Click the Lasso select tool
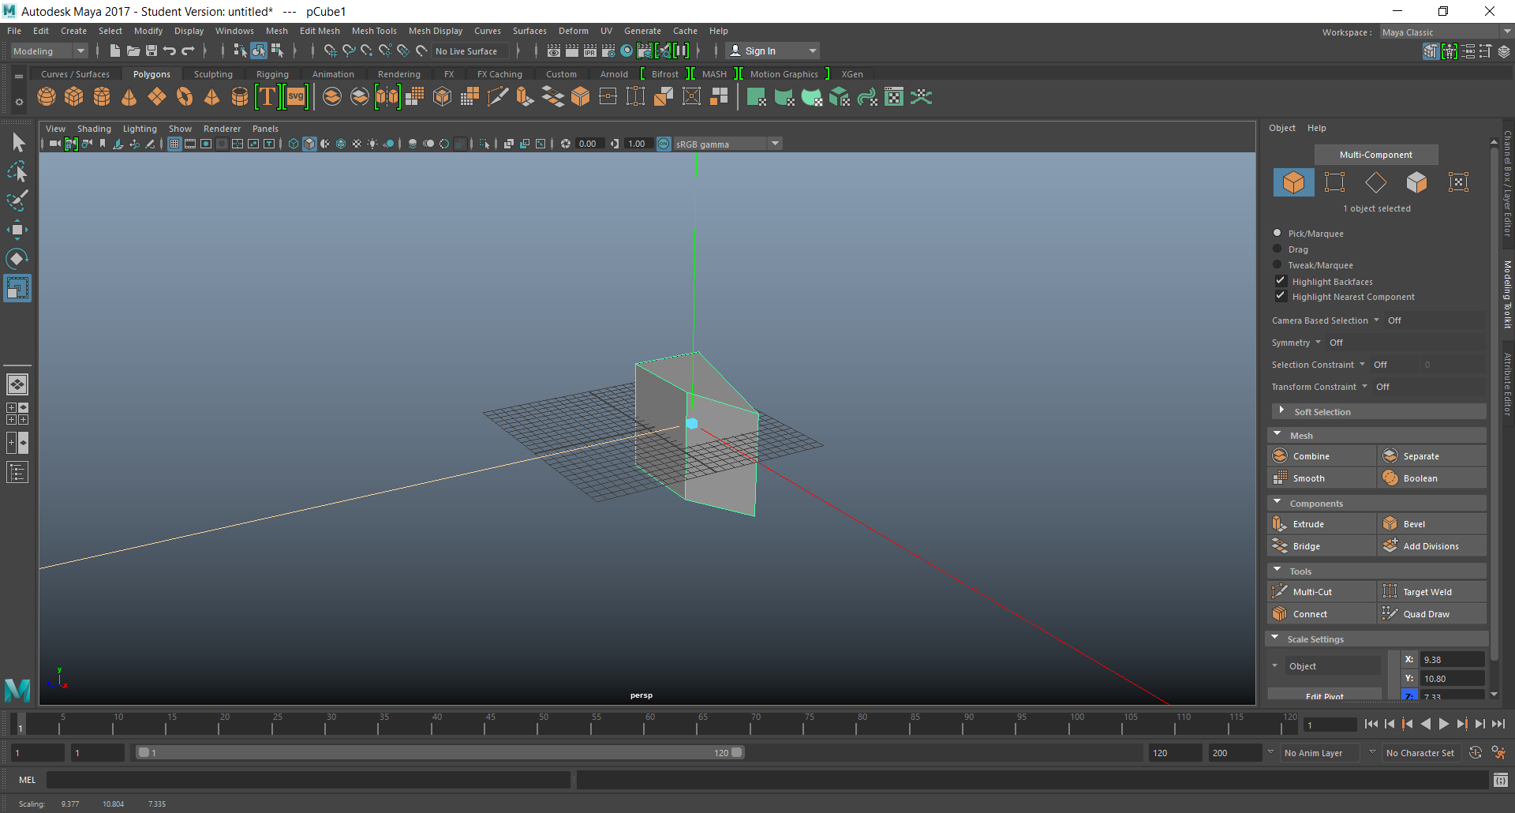This screenshot has height=813, width=1515. [17, 172]
